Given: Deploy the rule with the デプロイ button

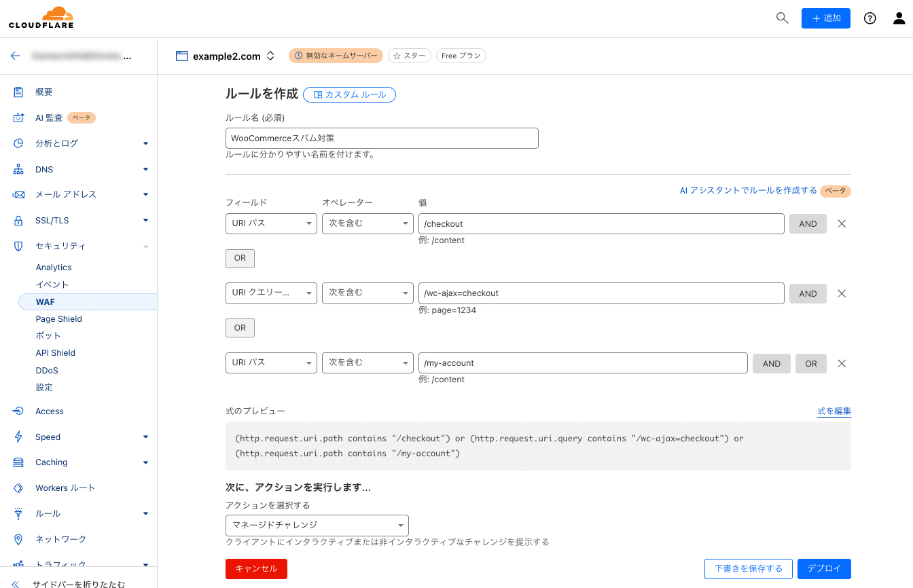Looking at the screenshot, I should point(824,568).
